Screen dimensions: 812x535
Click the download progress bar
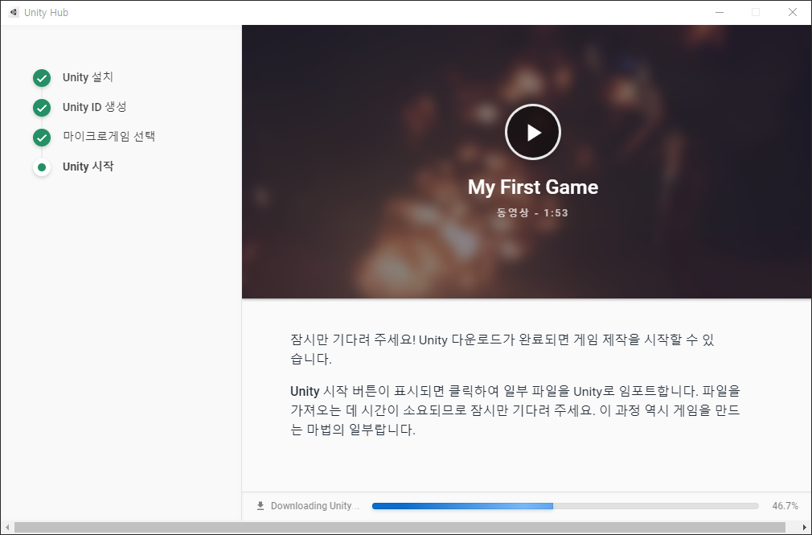(x=565, y=506)
